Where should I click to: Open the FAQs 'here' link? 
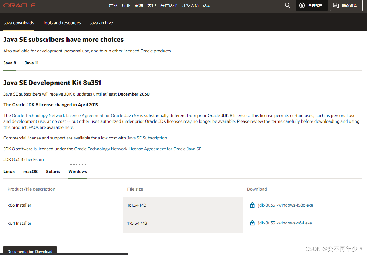coord(69,127)
